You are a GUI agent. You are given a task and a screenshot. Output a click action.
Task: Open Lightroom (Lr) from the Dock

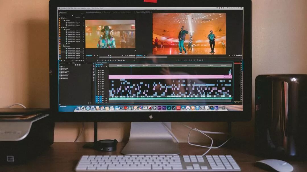[173, 108]
